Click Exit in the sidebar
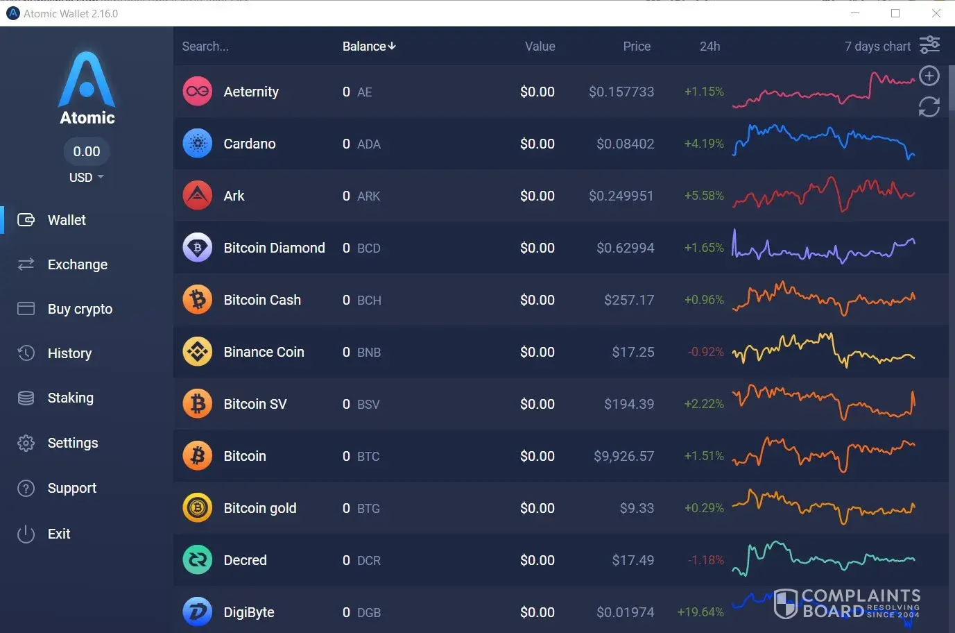The image size is (955, 633). click(x=58, y=534)
